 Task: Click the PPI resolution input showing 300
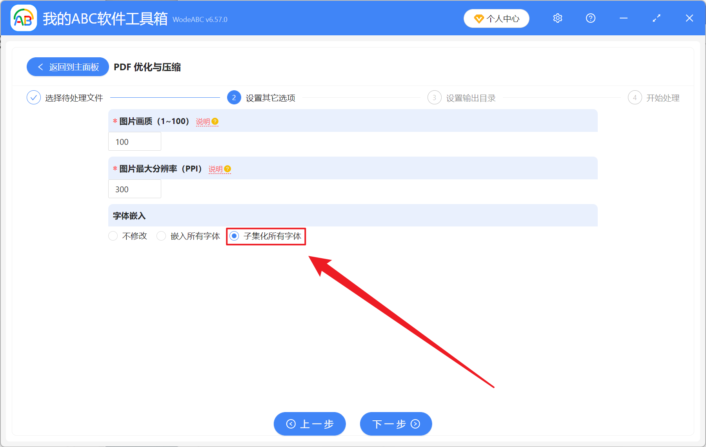[x=135, y=189]
